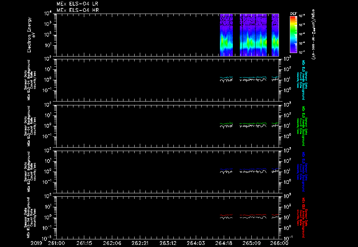Click the cyan Anode Background legend text
Viewport: 358px width, 247px height.
[302, 80]
